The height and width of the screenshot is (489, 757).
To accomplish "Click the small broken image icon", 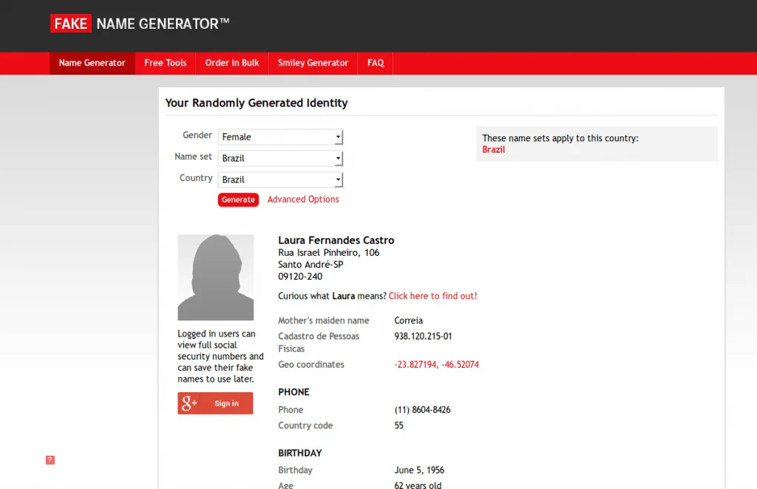I will (50, 460).
